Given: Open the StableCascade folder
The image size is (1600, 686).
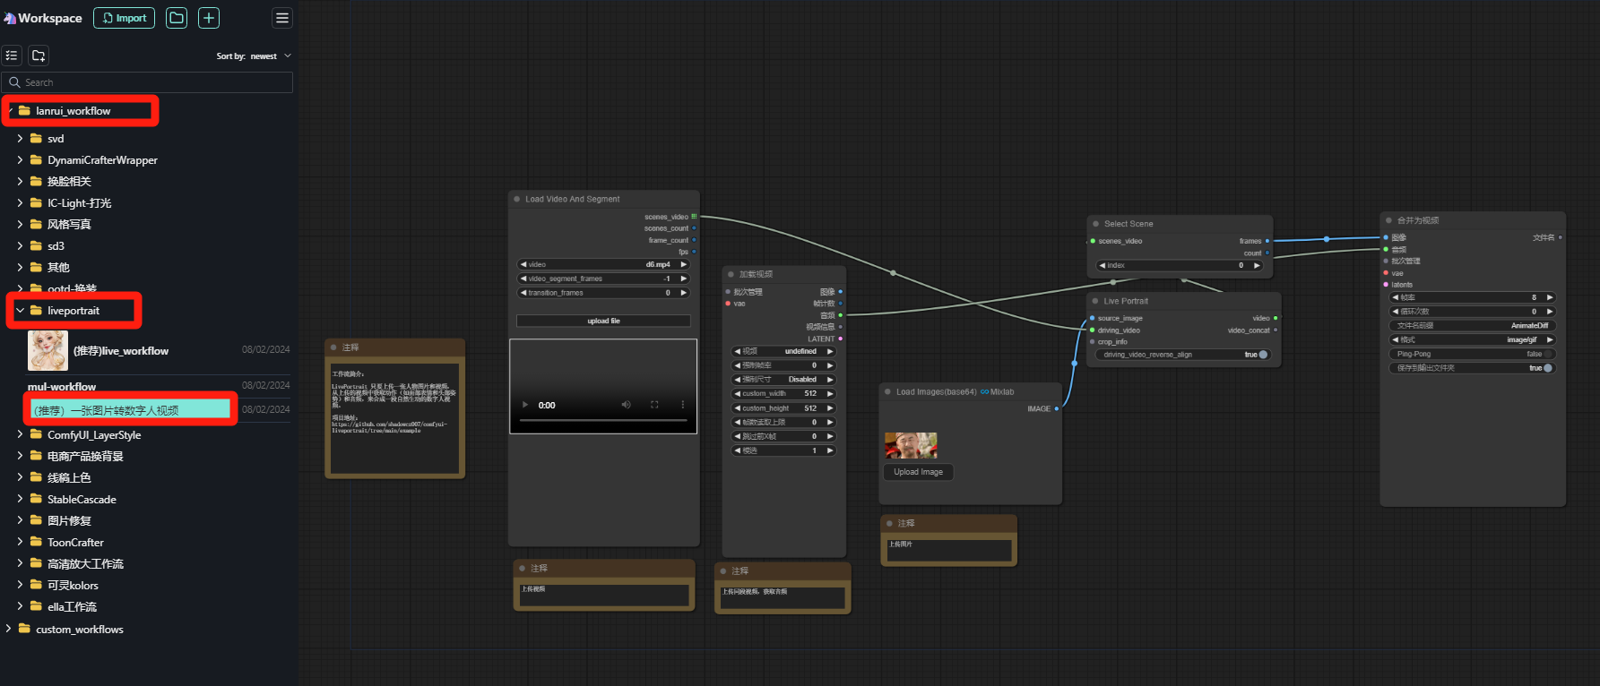Looking at the screenshot, I should (82, 500).
